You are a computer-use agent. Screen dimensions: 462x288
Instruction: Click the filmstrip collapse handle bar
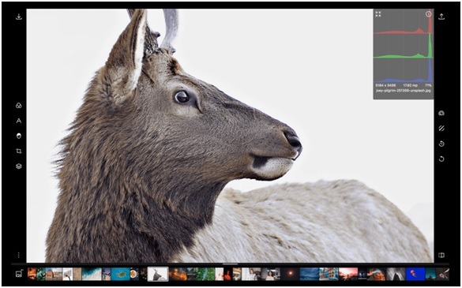(x=230, y=264)
